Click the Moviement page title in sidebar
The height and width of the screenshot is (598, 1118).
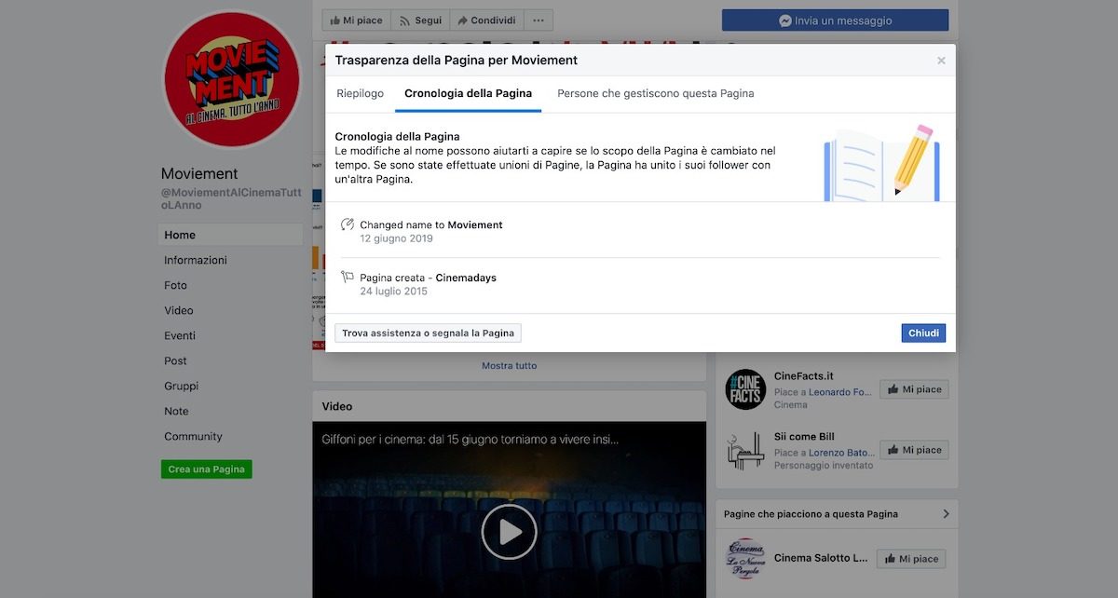coord(199,173)
